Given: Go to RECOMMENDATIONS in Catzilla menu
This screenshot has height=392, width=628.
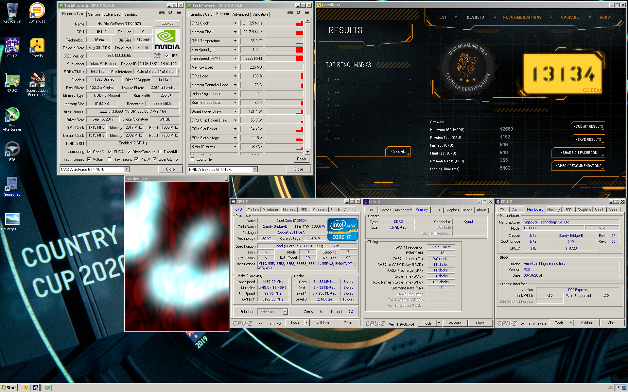Looking at the screenshot, I should tap(522, 17).
